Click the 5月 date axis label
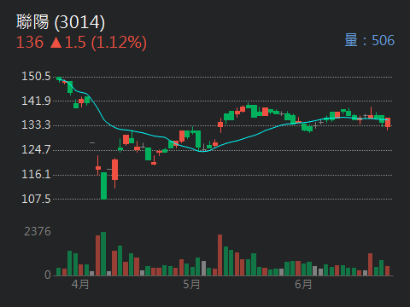Image resolution: width=410 pixels, height=307 pixels. 191,284
